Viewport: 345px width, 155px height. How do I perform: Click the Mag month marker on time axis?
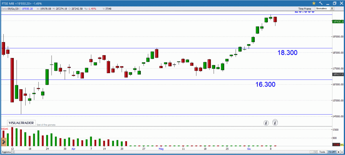tap(161, 149)
